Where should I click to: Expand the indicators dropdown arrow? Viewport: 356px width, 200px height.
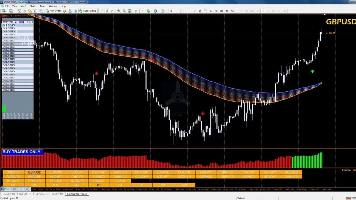pyautogui.click(x=151, y=11)
